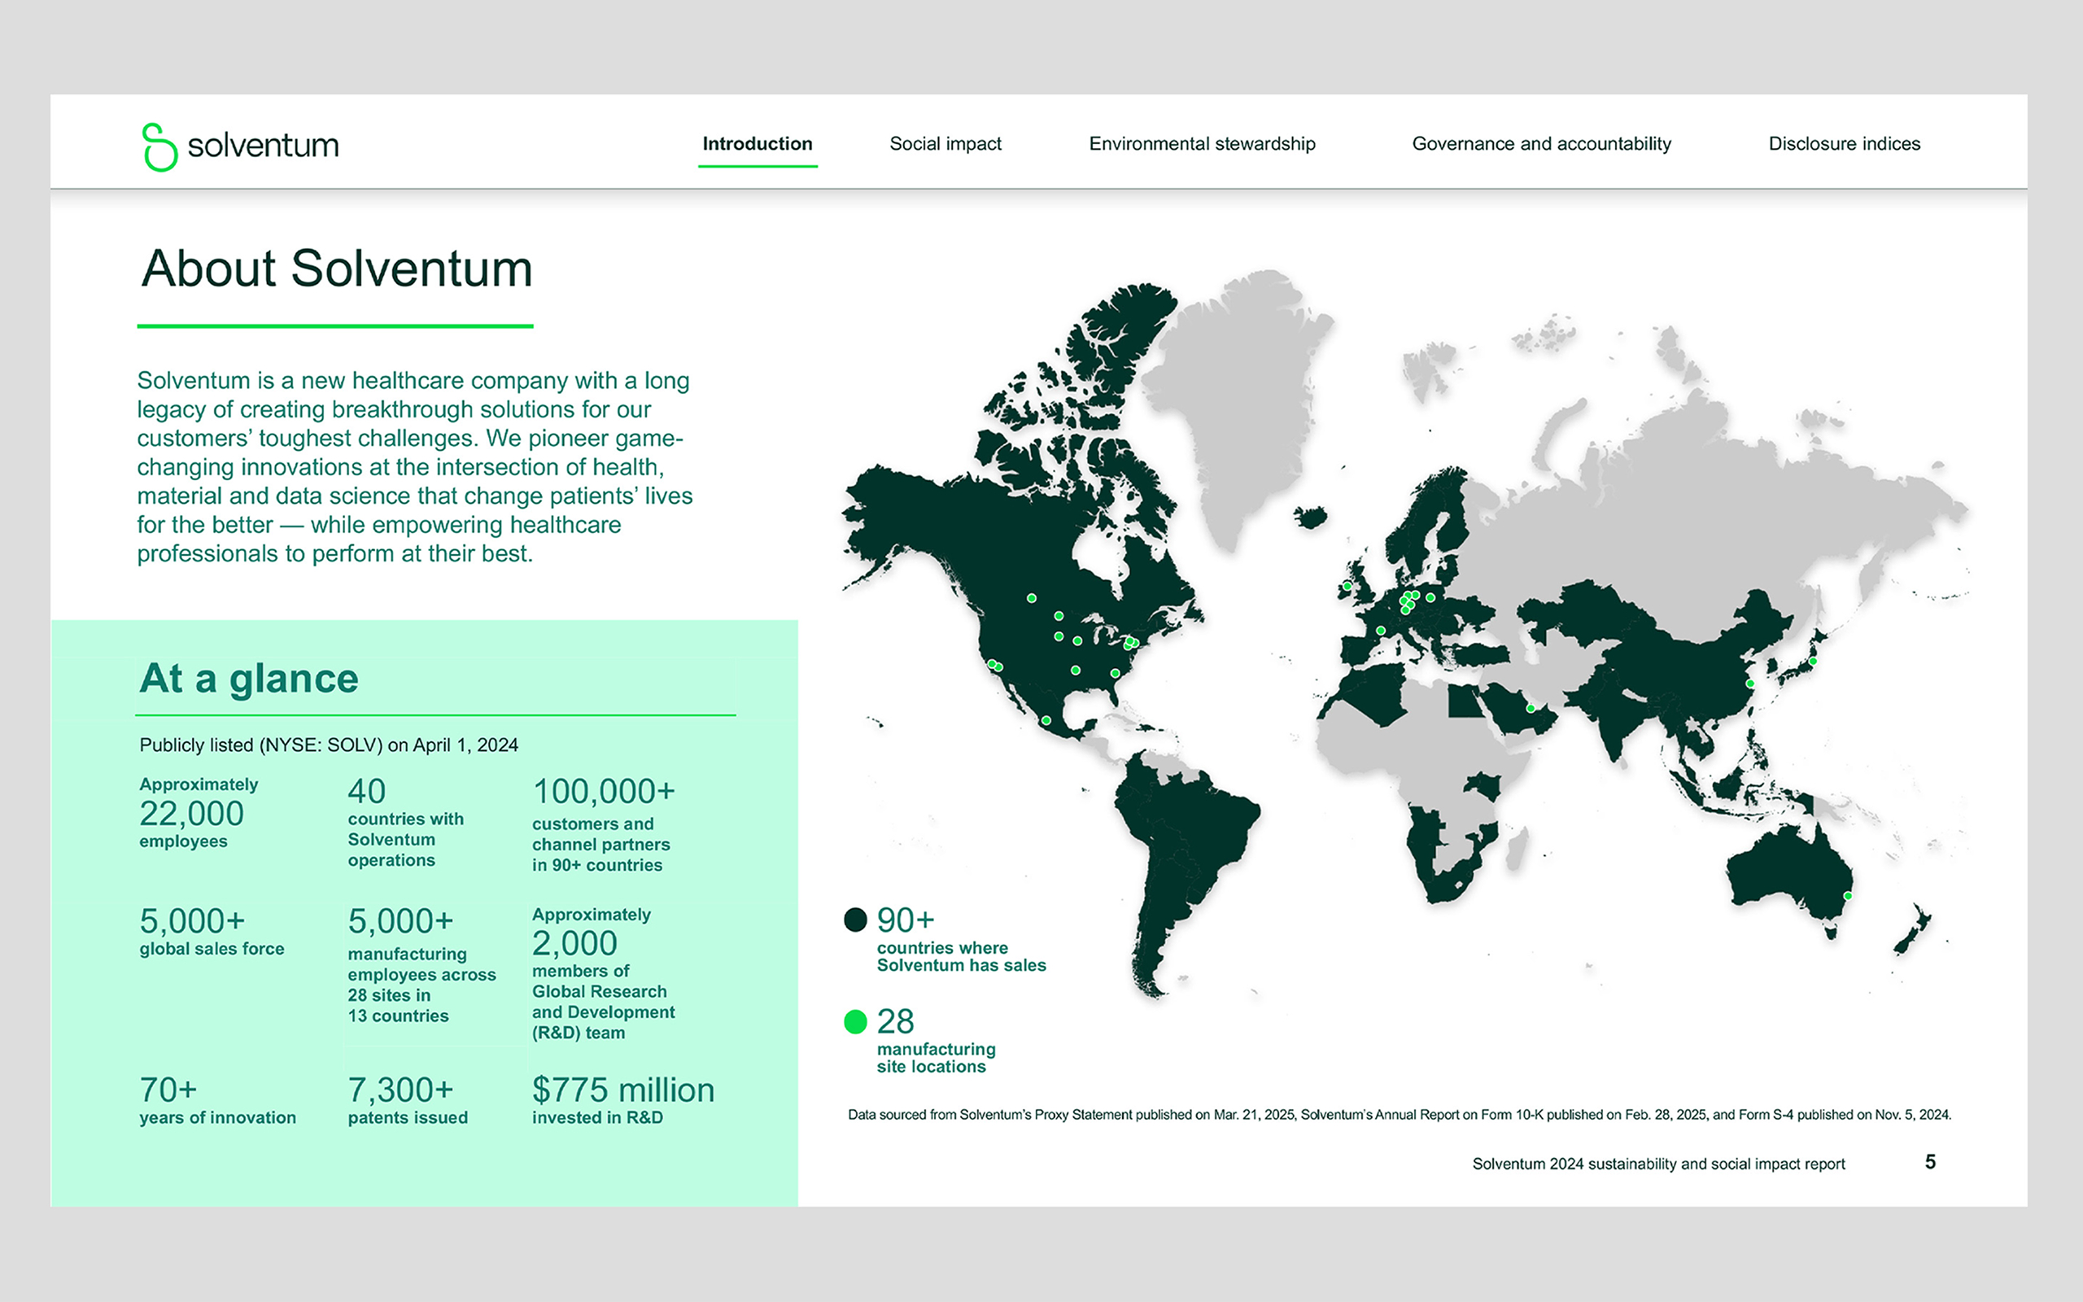Click bright green 28 sites legend dot
Screen dimensions: 2083x1302
pyautogui.click(x=854, y=1021)
